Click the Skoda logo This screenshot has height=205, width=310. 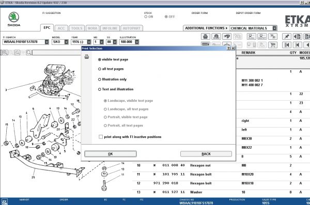[14, 19]
